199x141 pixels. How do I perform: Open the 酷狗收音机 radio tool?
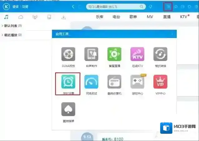pyautogui.click(x=114, y=82)
